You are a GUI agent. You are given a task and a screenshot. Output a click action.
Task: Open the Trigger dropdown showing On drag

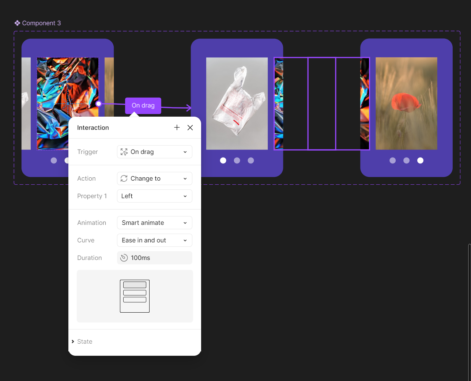[x=155, y=152]
